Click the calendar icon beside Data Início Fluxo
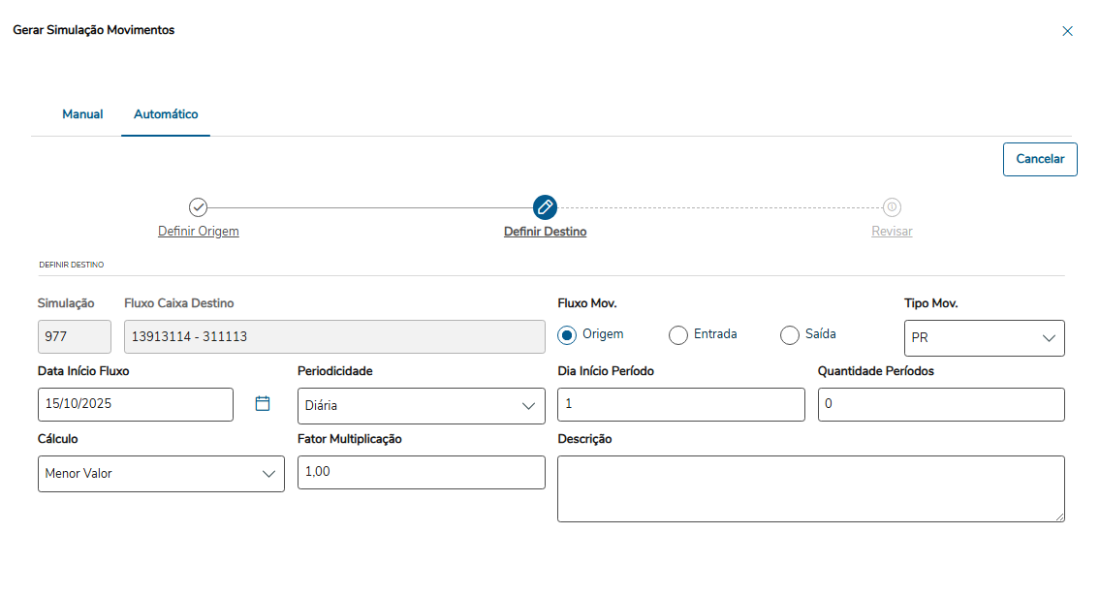The height and width of the screenshot is (596, 1100). coord(263,403)
